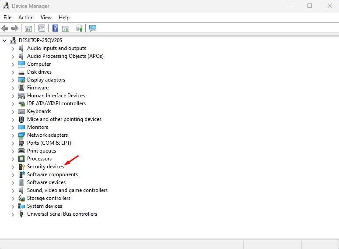Select Sound, video and game controllers label
This screenshot has width=339, height=249.
(x=67, y=190)
